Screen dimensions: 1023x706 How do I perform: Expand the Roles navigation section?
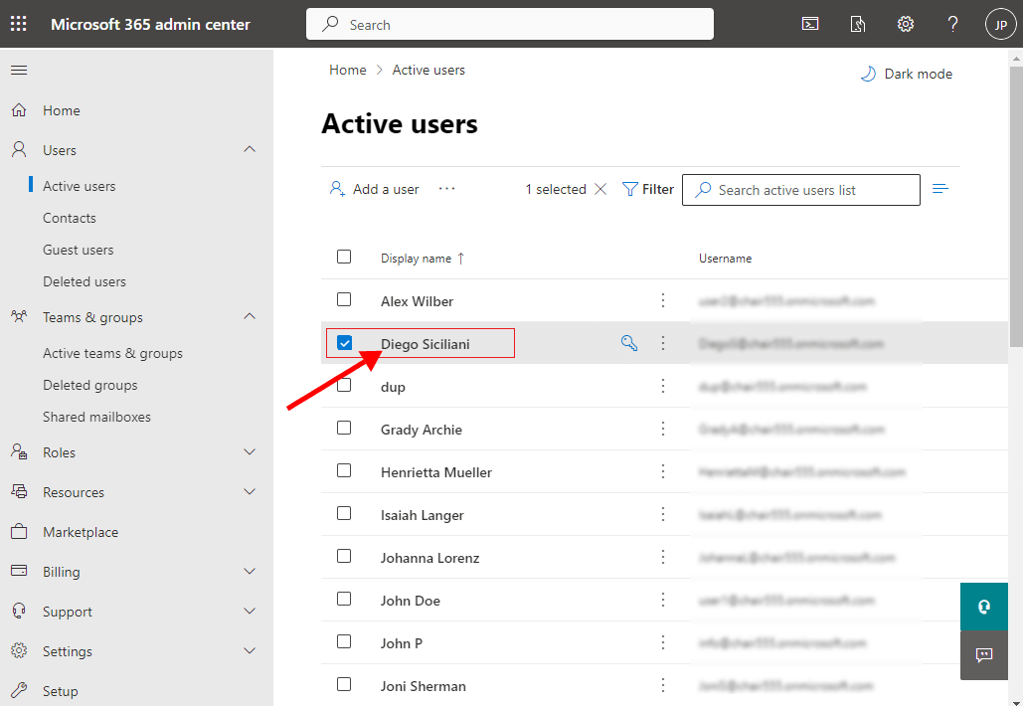pos(250,452)
